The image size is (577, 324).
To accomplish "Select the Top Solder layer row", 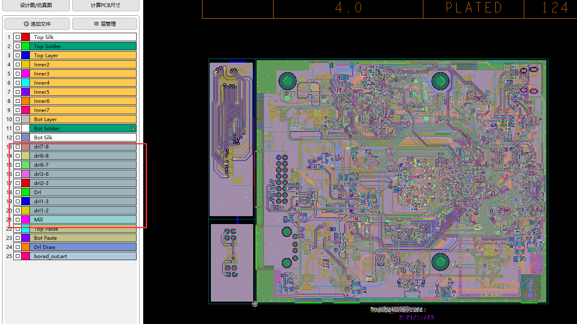I will [83, 46].
